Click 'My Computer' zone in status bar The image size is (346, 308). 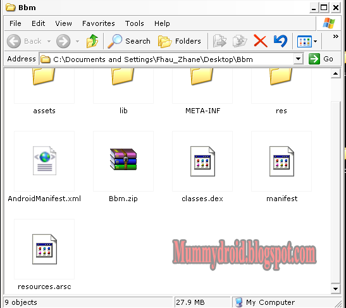coord(265,302)
